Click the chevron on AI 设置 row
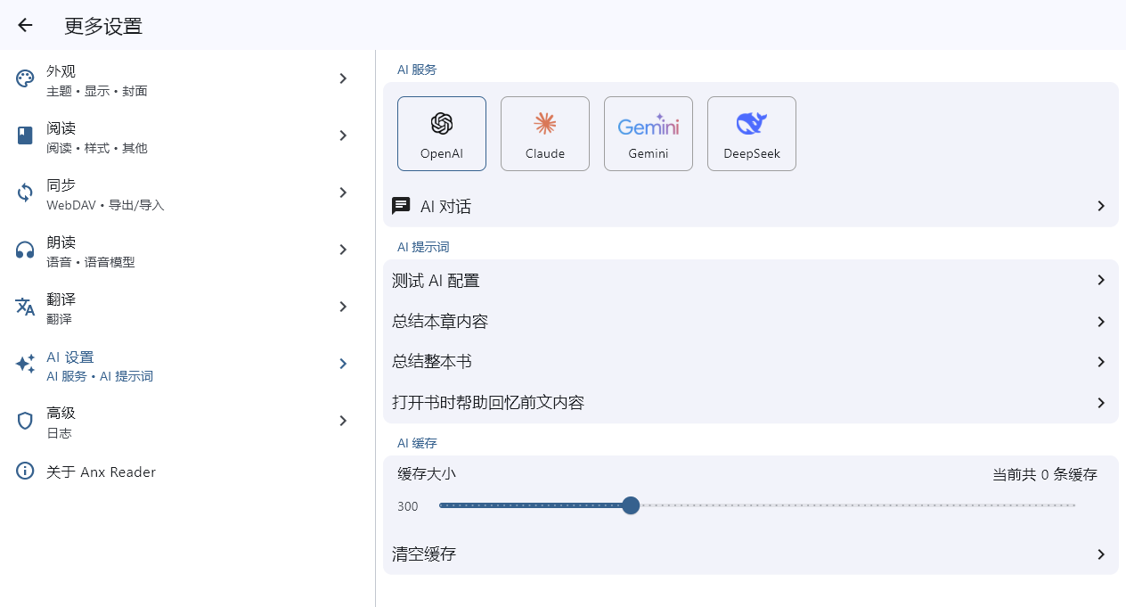The image size is (1126, 607). tap(343, 364)
